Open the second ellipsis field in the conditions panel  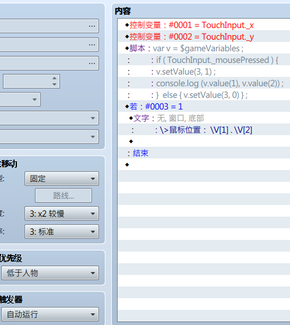[49, 45]
